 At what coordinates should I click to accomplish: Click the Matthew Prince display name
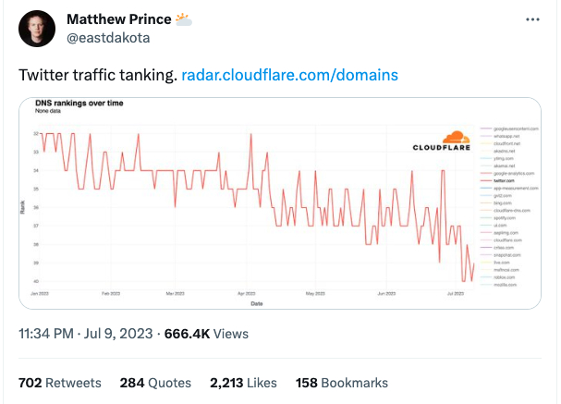[x=117, y=19]
